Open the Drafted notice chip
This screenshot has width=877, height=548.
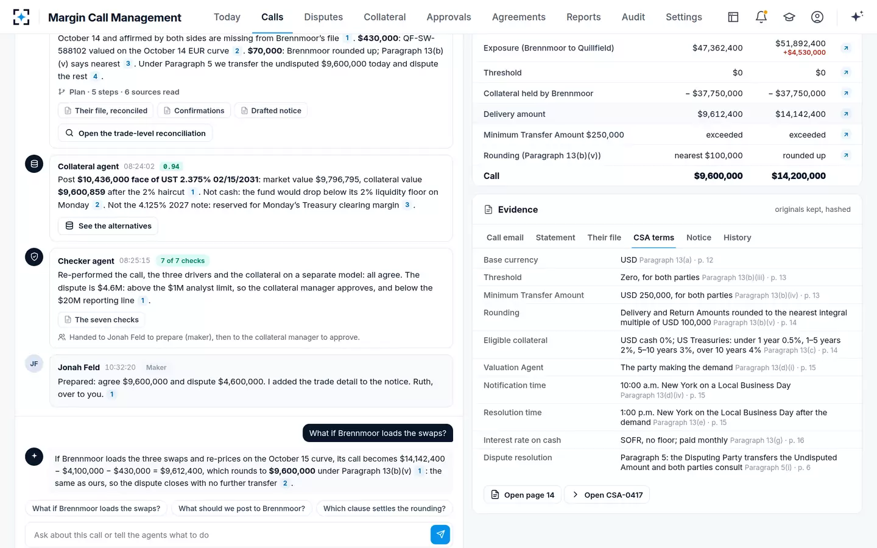pyautogui.click(x=270, y=111)
